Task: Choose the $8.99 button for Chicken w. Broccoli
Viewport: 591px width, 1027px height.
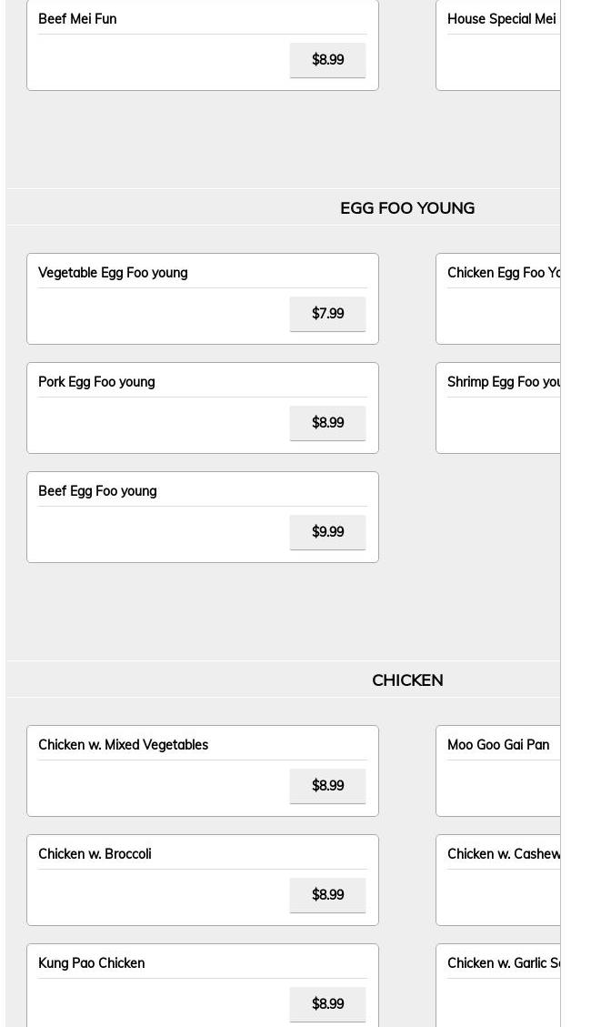Action: tap(327, 895)
